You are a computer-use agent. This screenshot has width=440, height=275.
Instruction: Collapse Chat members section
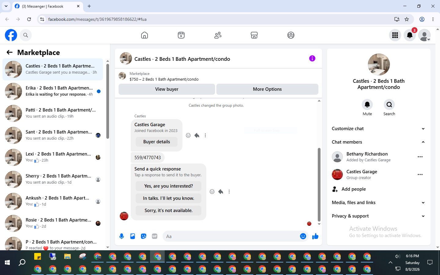(x=379, y=142)
